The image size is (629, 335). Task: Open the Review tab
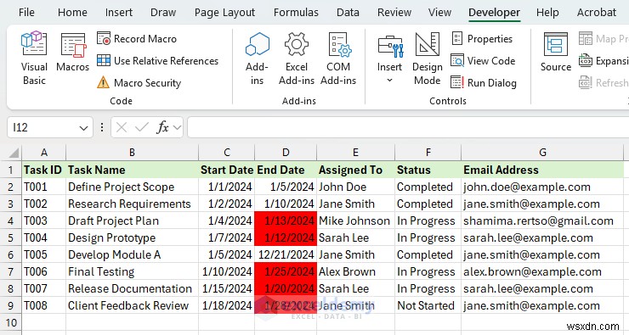394,13
